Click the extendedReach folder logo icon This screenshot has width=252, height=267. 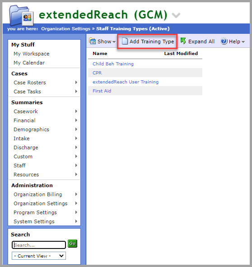(21, 15)
